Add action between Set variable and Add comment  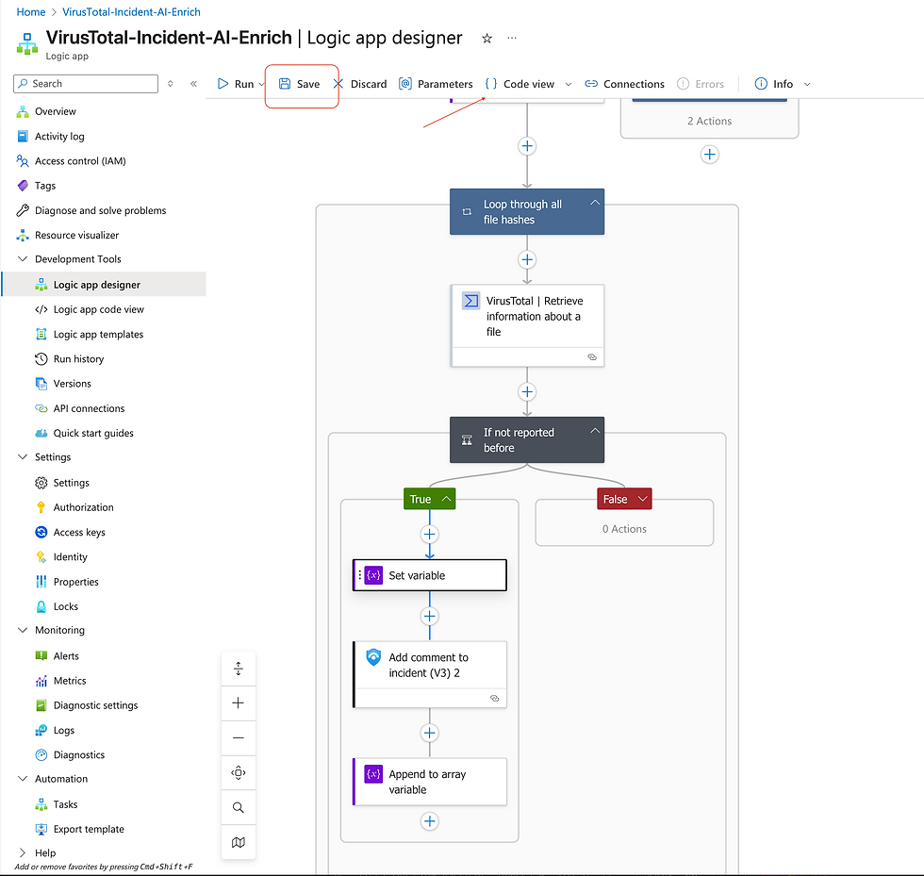pos(430,616)
